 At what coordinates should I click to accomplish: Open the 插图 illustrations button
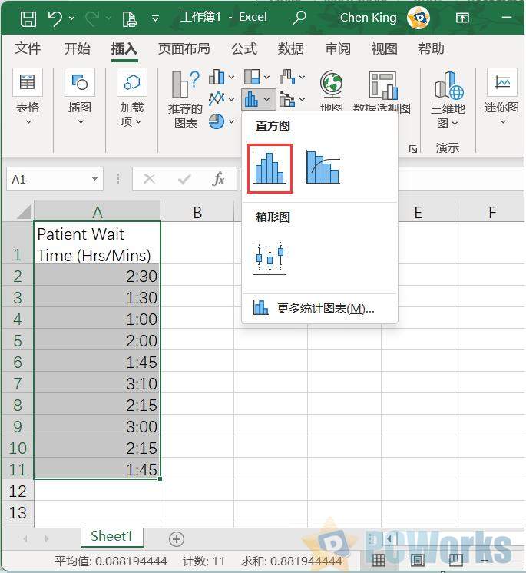pos(80,97)
